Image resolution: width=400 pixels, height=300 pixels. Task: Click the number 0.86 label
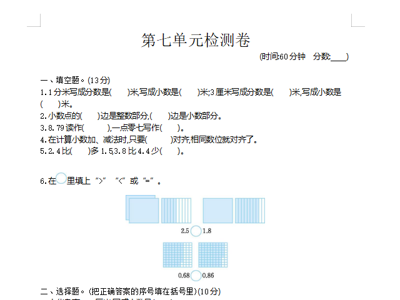[x=208, y=276]
